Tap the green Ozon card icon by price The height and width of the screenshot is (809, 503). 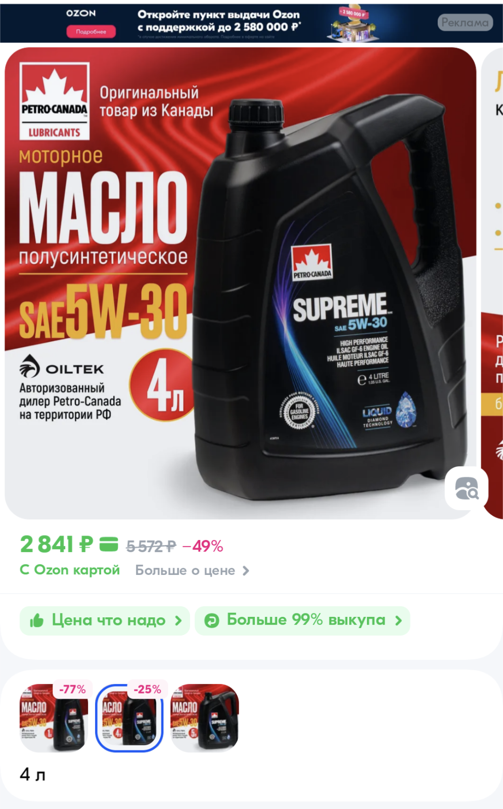click(108, 545)
